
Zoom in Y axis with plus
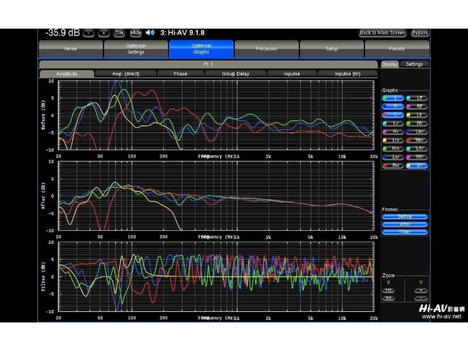(421, 290)
